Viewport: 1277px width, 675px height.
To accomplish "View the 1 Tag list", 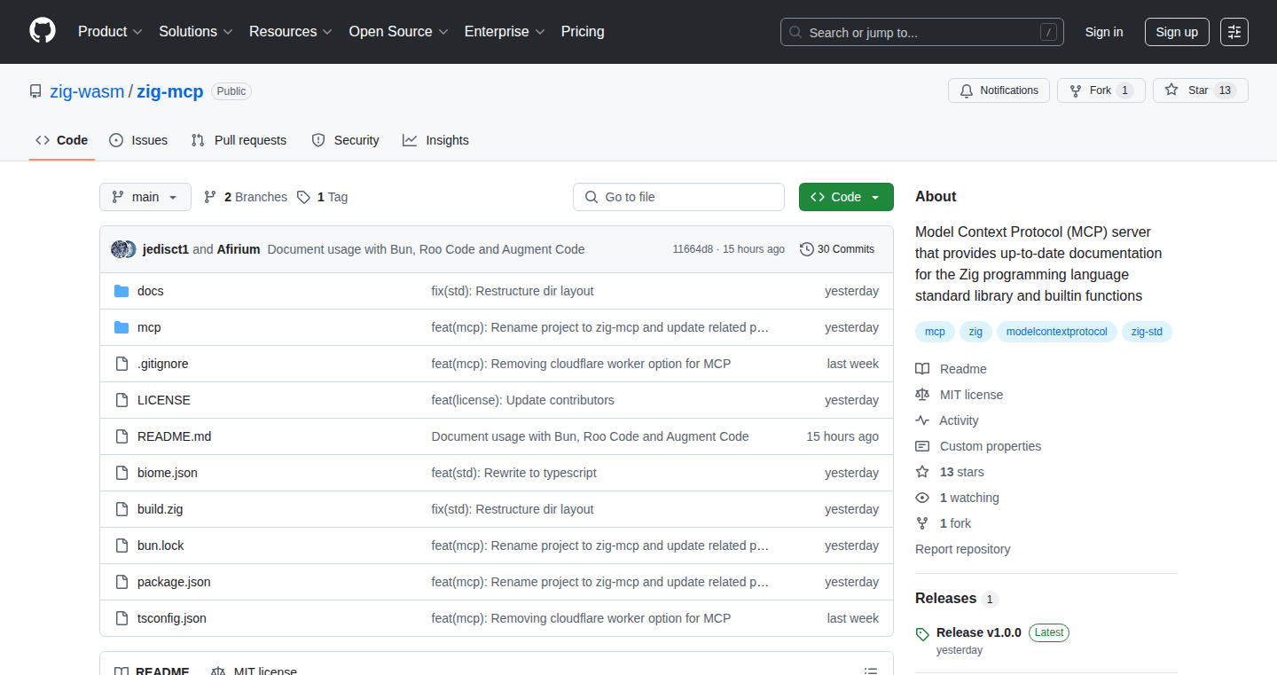I will [x=323, y=197].
